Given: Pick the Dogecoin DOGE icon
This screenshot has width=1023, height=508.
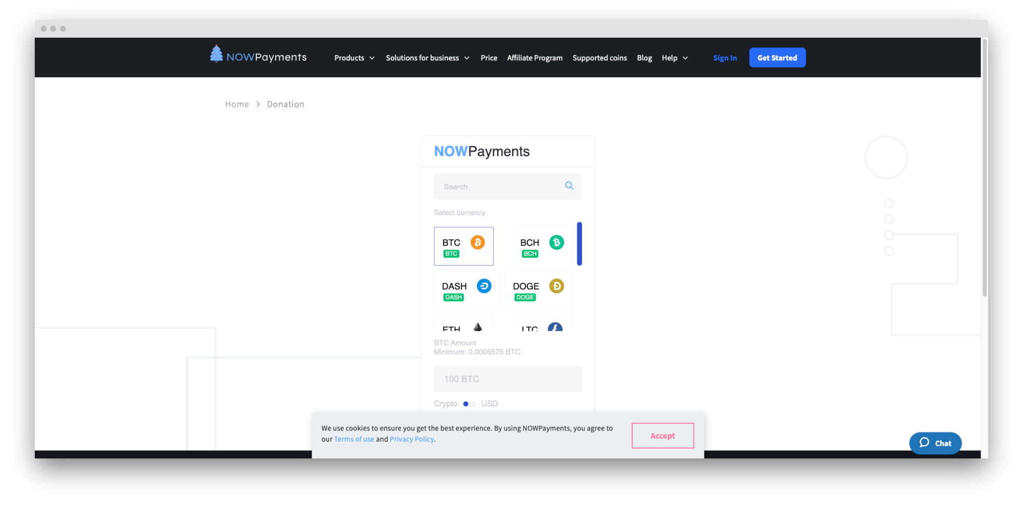Looking at the screenshot, I should click(x=557, y=286).
